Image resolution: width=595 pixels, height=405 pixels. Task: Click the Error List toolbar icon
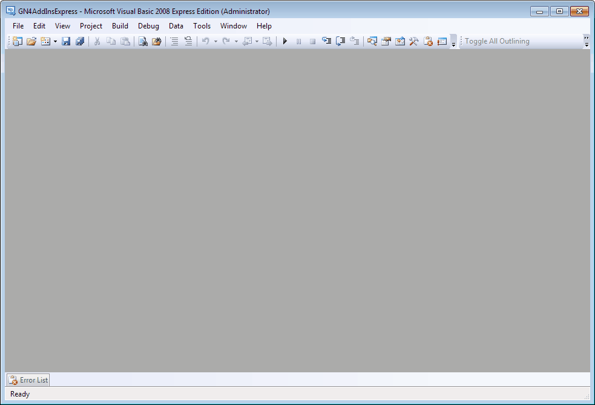[x=428, y=41]
